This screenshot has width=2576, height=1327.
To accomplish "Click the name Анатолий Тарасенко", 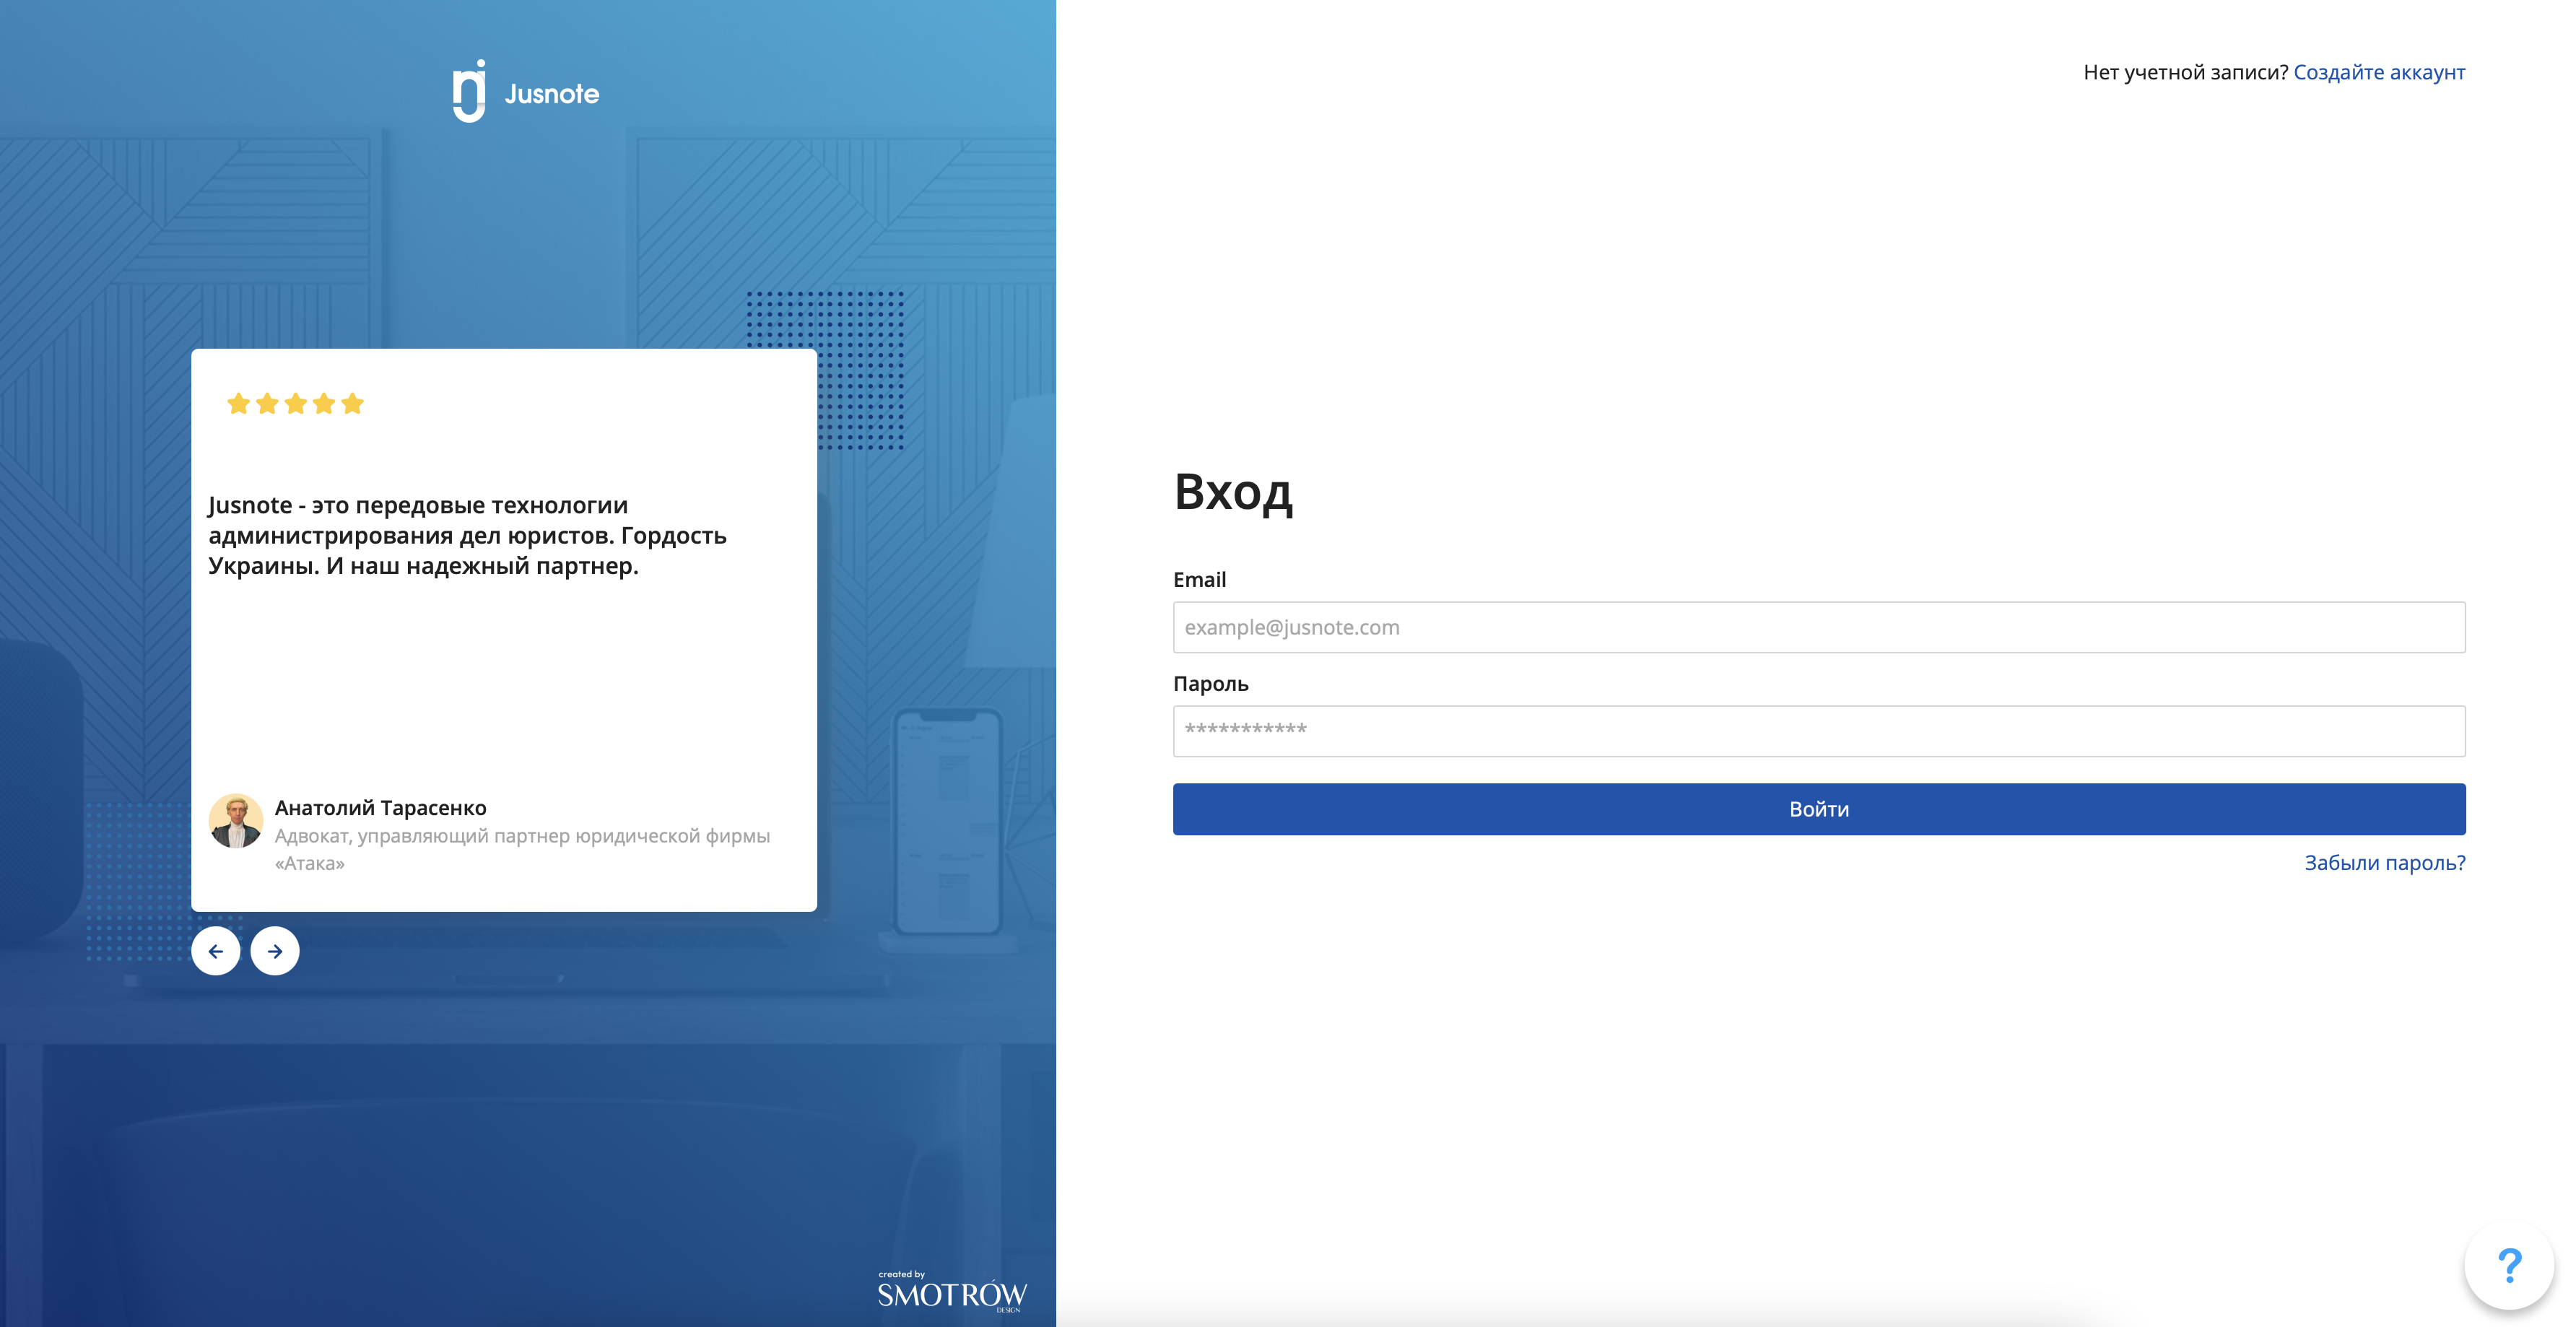I will click(380, 807).
